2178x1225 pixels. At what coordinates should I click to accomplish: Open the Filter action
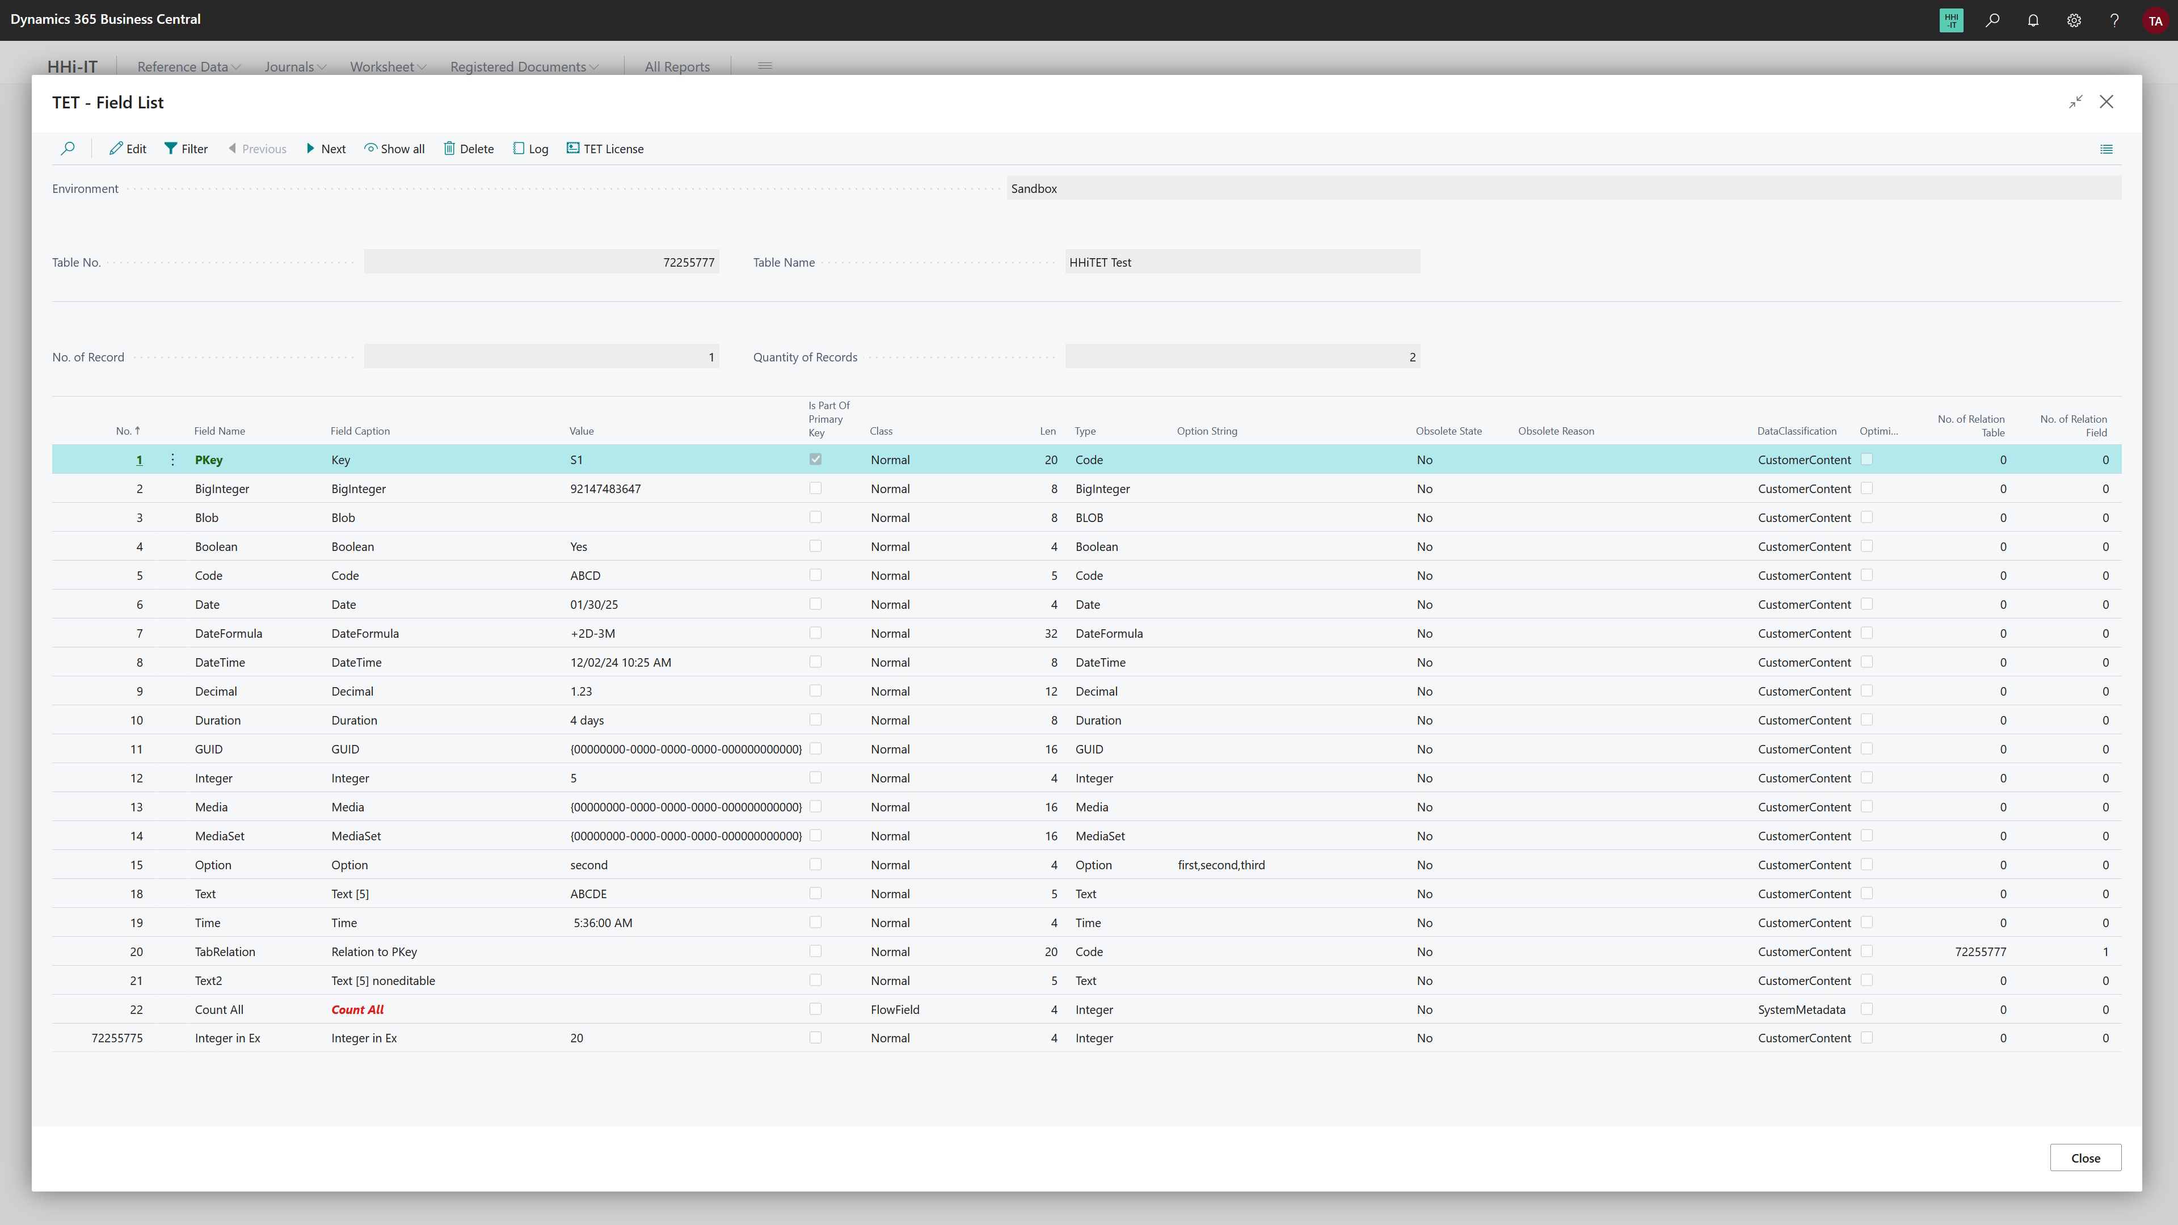click(186, 149)
